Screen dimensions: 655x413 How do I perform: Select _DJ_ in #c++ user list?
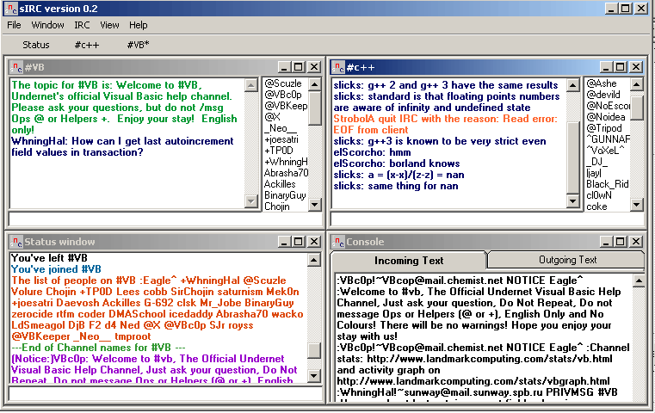pyautogui.click(x=596, y=162)
